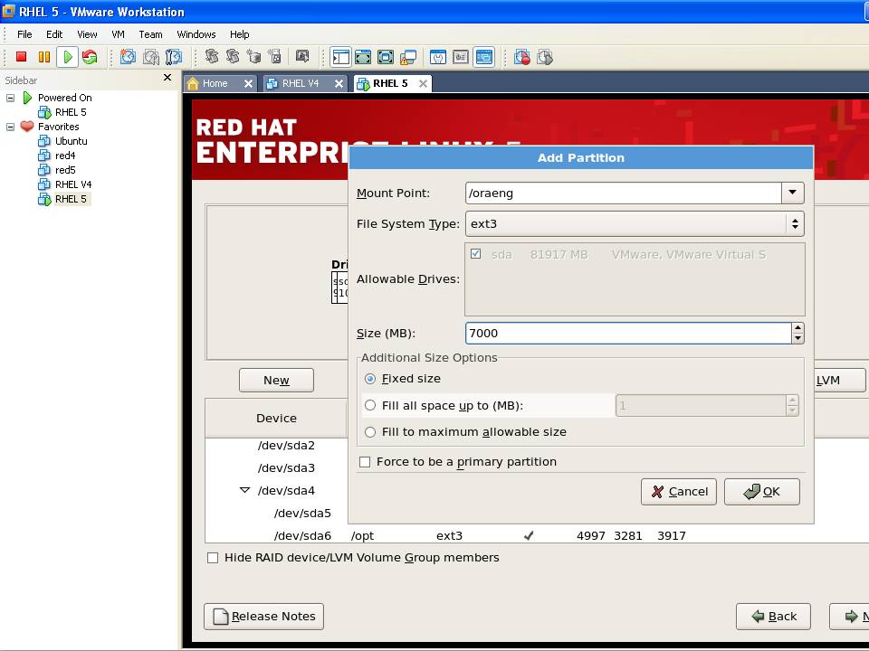Click the Release Notes button
This screenshot has width=869, height=651.
(x=263, y=617)
